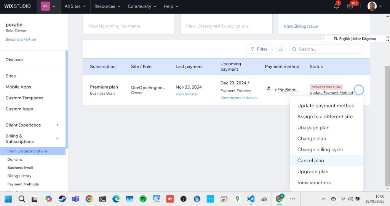Open Windows taskbar Search
The width and height of the screenshot is (390, 206).
[x=22, y=199]
